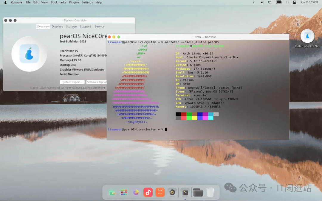Open the Settings menu in menu bar
The height and width of the screenshot is (201, 322).
pos(87,2)
